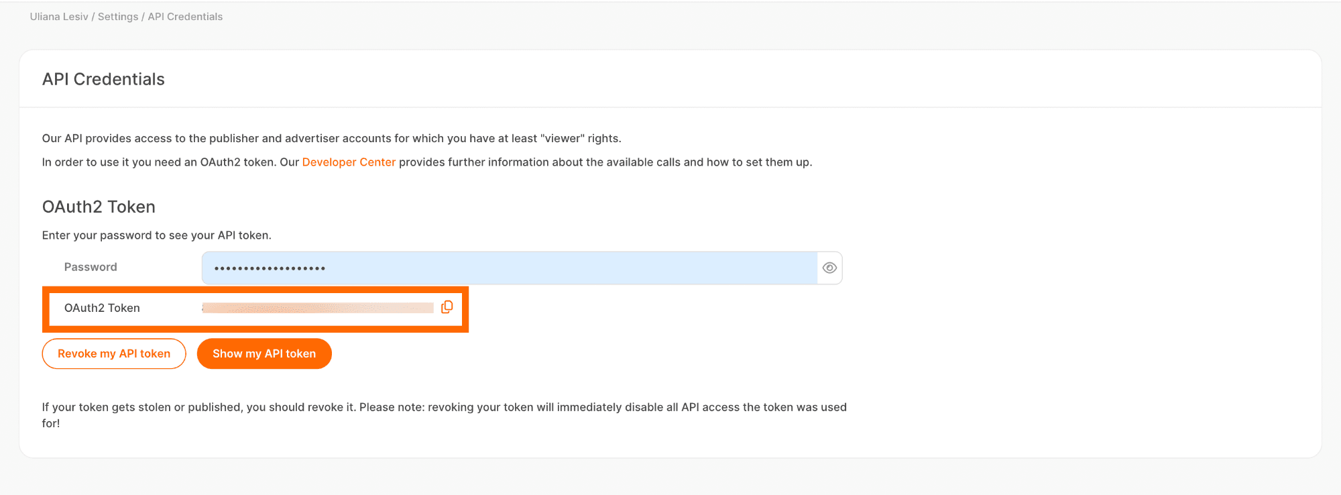Screen dimensions: 1341x495
Task: Click the OAuth2 Token section heading
Action: [99, 207]
